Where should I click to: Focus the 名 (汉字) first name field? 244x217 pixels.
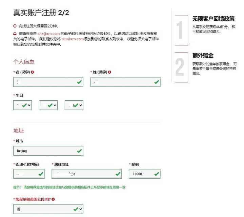(x=48, y=82)
